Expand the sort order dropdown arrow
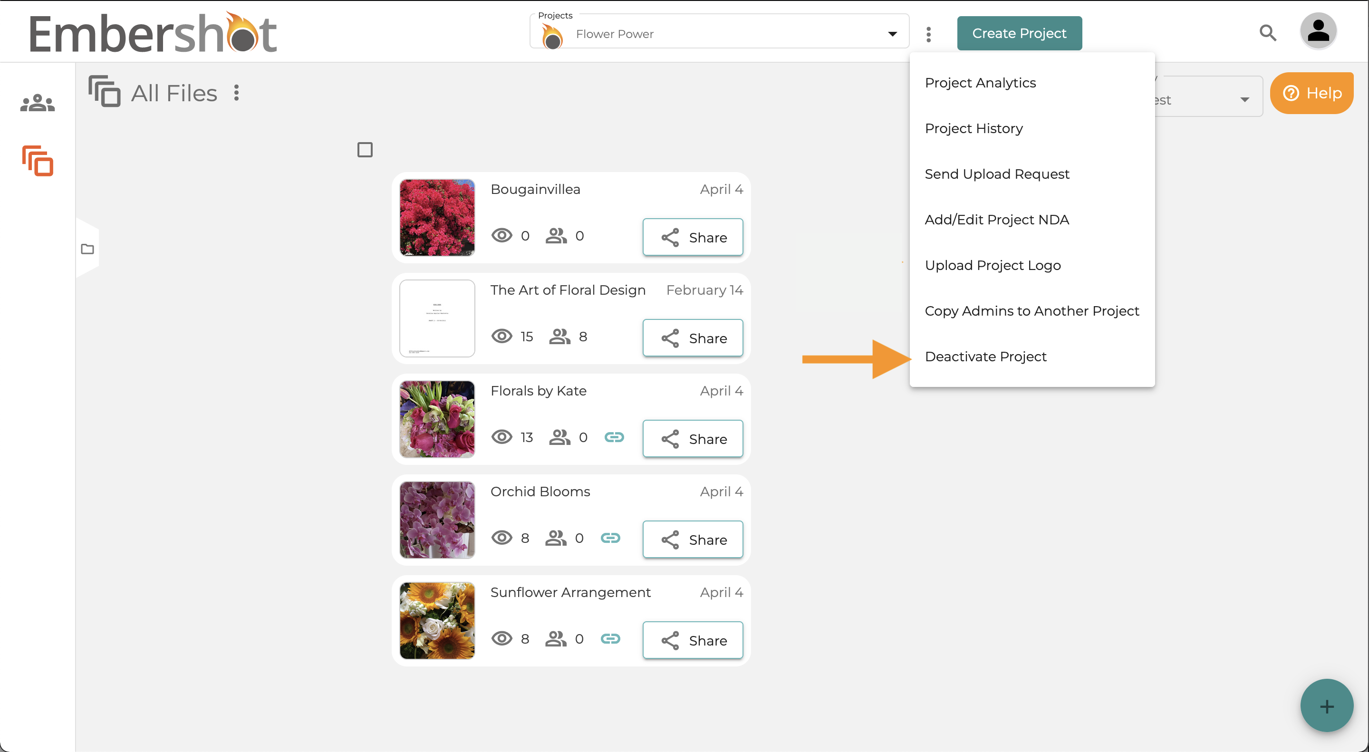 click(1244, 99)
